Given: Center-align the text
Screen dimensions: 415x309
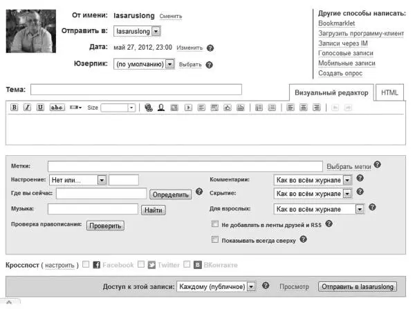Looking at the screenshot, I should point(304,108).
